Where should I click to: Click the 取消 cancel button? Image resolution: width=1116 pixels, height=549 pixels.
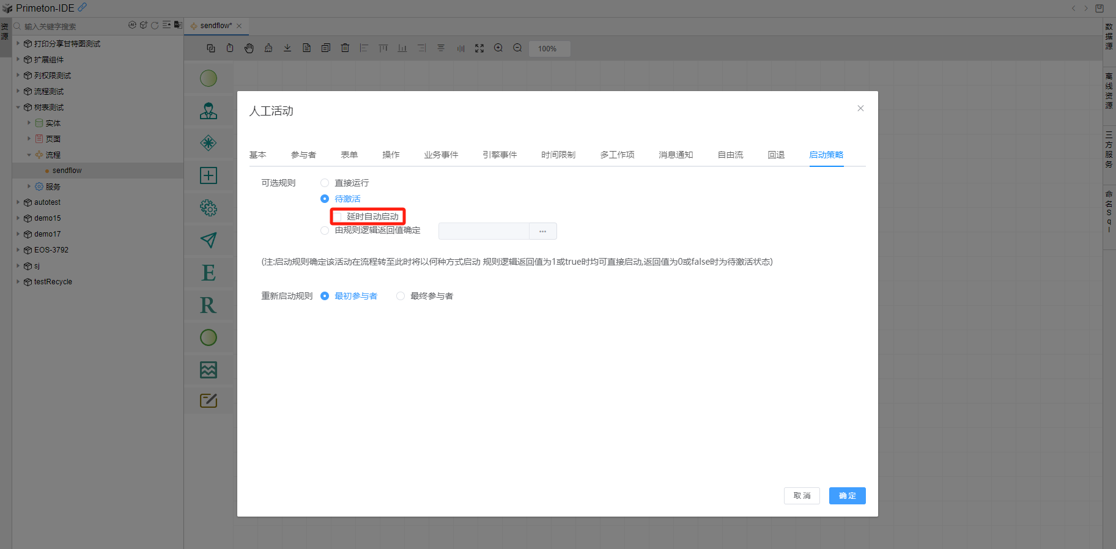(x=801, y=496)
